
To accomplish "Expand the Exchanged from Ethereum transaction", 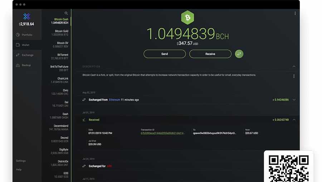I will (294, 100).
